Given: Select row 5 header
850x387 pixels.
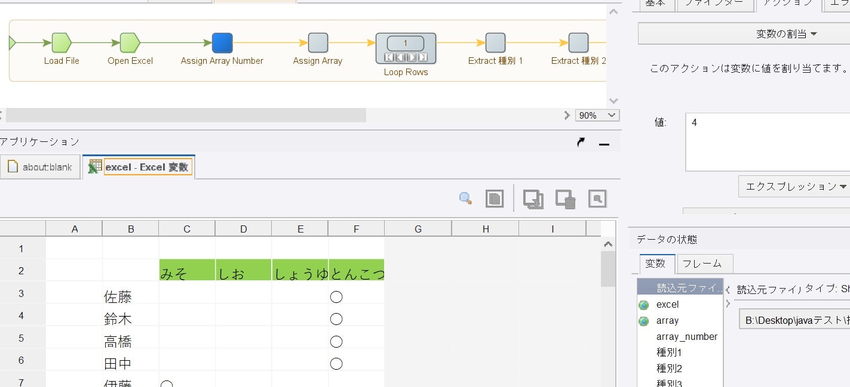Looking at the screenshot, I should pos(22,338).
